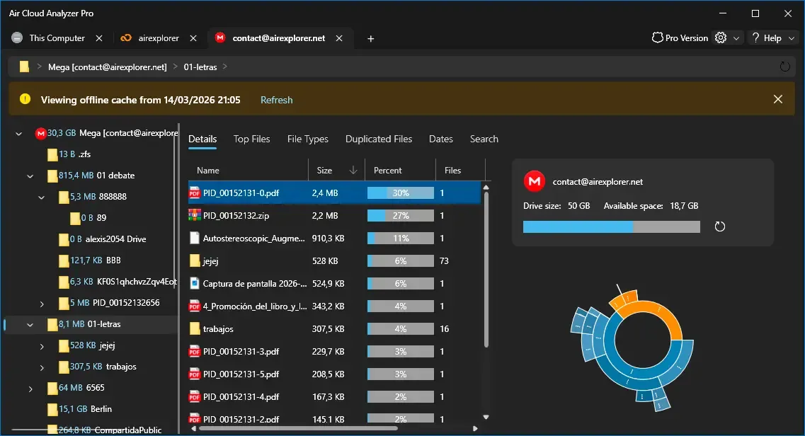The image size is (805, 436).
Task: Collapse the Mega root tree node
Action: click(19, 134)
